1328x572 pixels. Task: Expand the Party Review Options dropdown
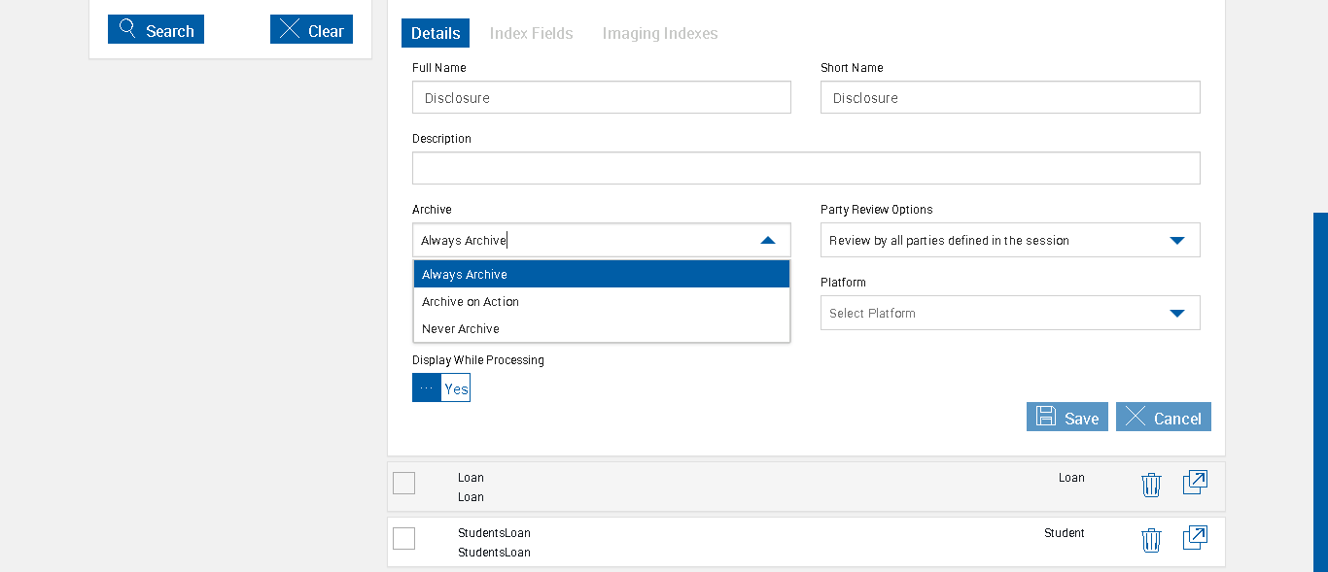(1176, 241)
